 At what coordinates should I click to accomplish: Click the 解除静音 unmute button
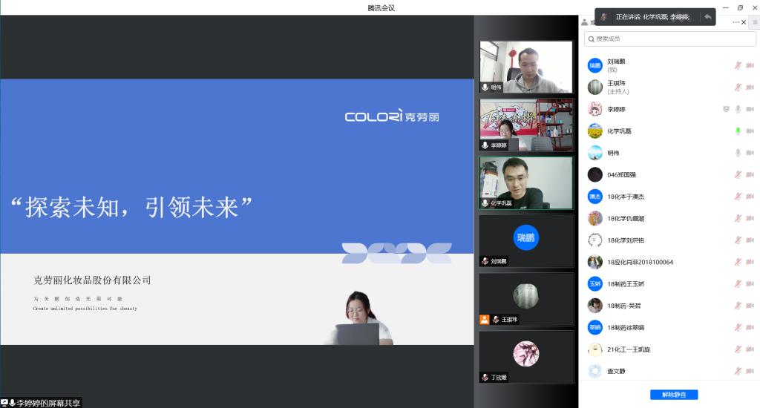click(674, 395)
